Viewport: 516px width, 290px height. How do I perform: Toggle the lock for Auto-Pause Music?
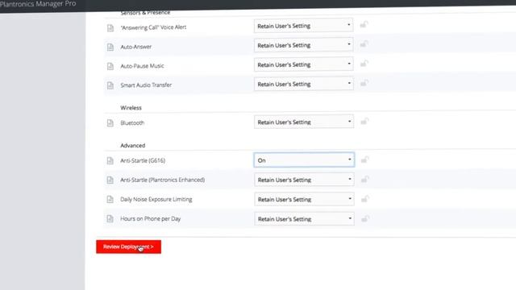(364, 64)
